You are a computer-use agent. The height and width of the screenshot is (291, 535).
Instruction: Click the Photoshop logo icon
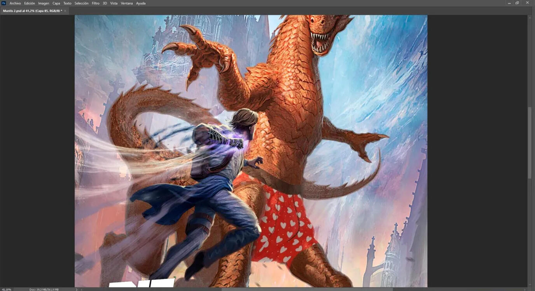tap(3, 3)
